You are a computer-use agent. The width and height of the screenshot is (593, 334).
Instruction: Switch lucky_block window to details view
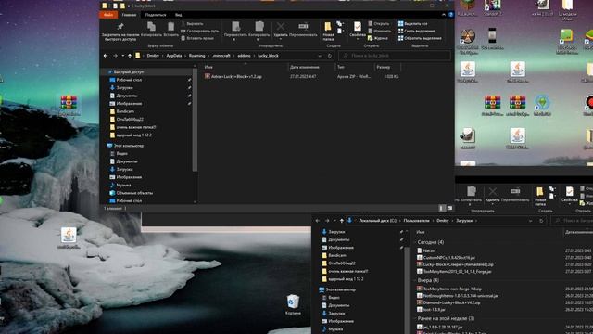(442, 208)
